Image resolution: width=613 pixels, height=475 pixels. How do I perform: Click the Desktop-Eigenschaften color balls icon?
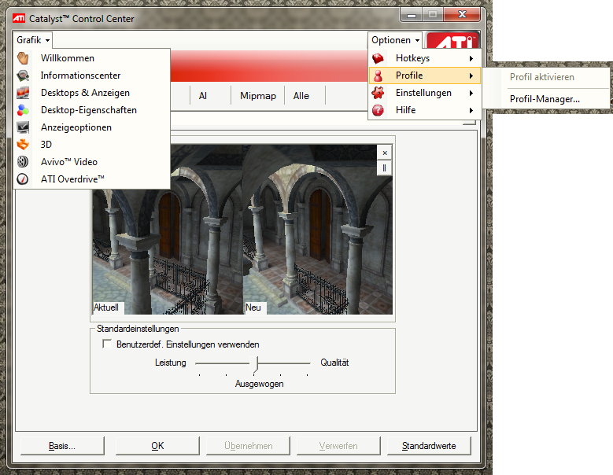click(24, 110)
